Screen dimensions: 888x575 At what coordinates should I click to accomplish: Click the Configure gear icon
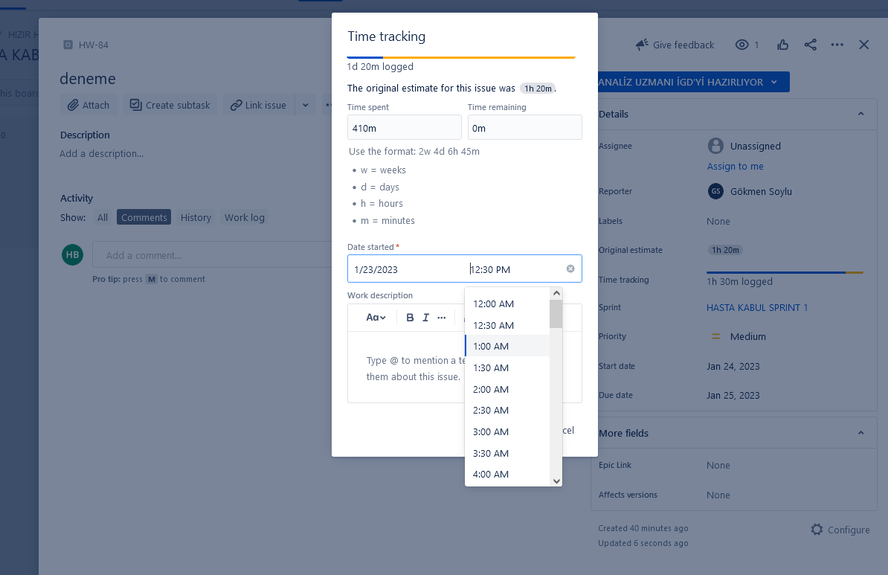point(818,530)
